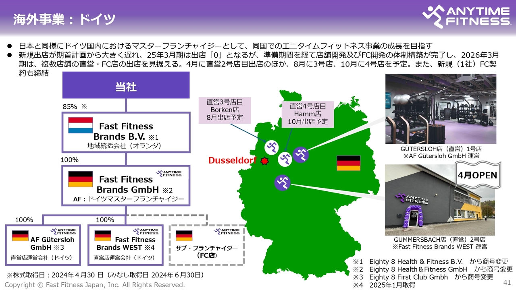Click the slide title 海外事業:ドイツ

[64, 19]
